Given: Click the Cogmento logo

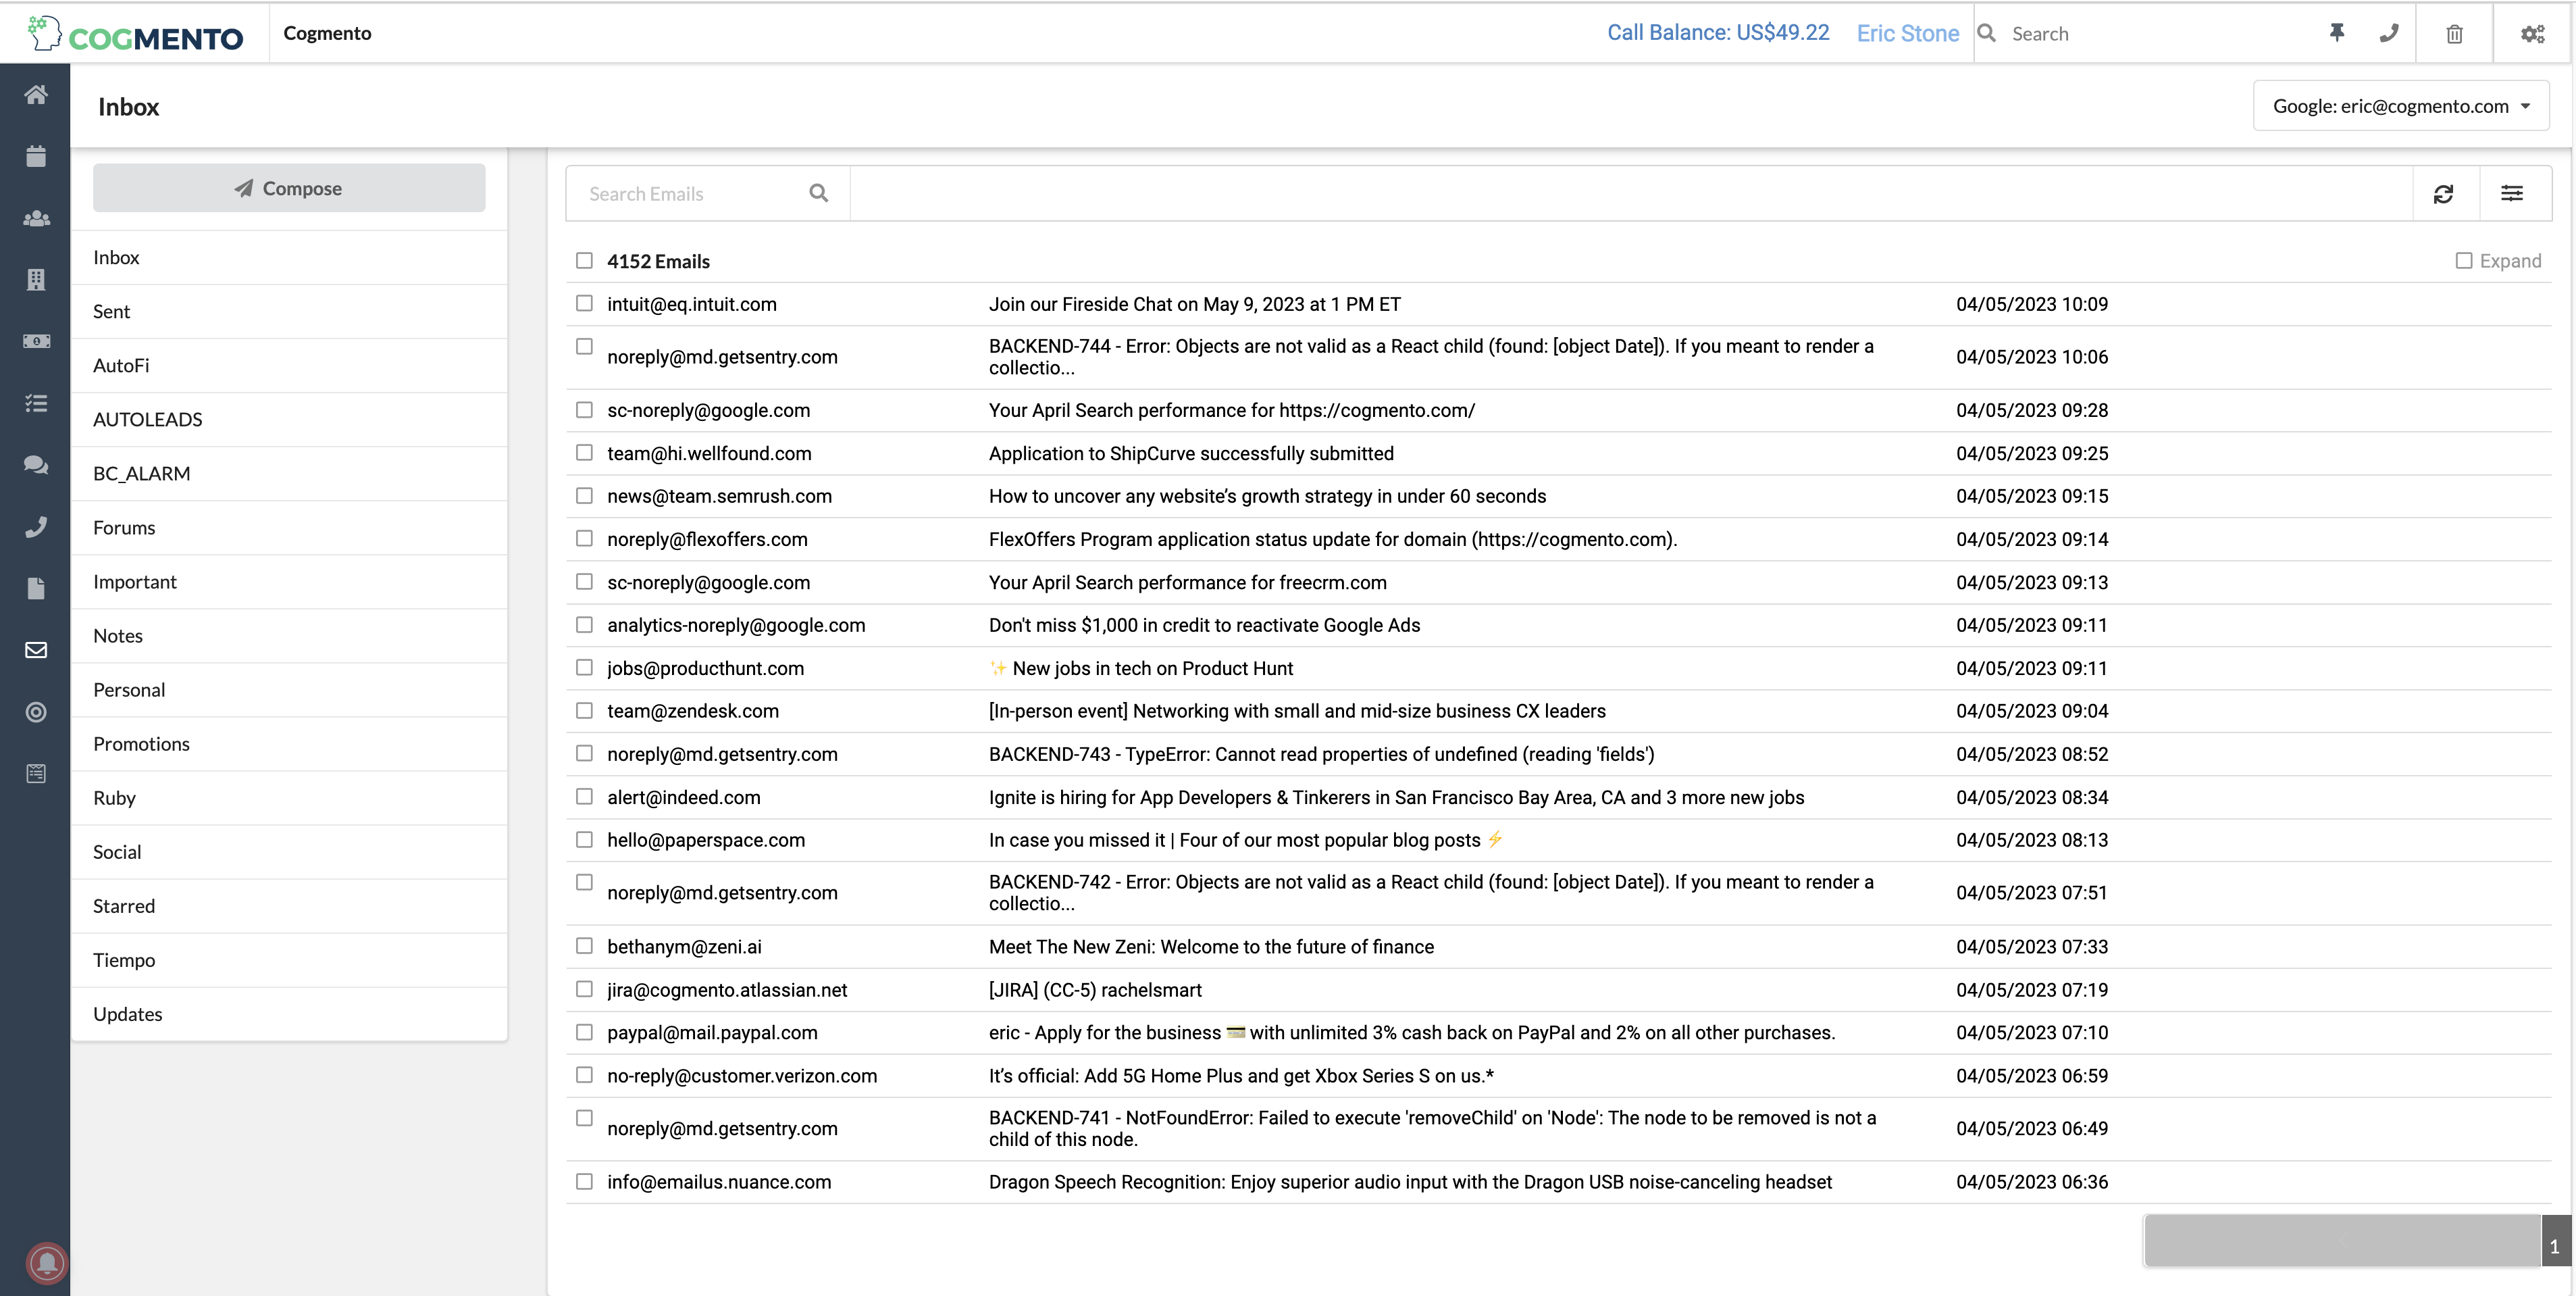Looking at the screenshot, I should (x=135, y=35).
